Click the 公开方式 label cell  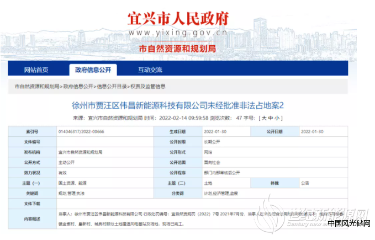click(32, 162)
